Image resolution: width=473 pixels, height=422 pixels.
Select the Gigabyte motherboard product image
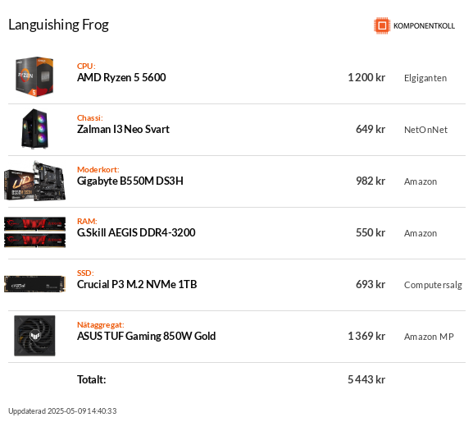point(34,181)
